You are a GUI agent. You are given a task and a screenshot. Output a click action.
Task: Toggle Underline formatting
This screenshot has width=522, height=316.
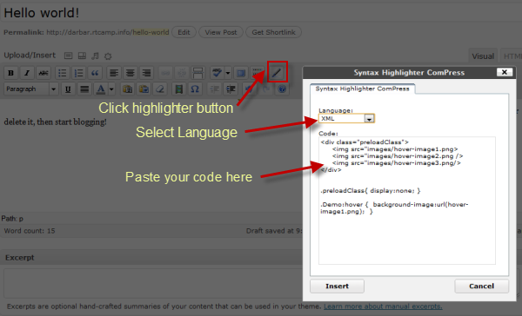click(x=68, y=89)
